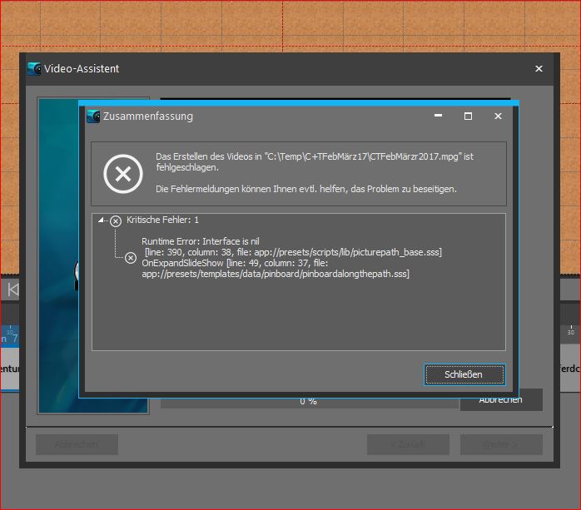
Task: Click the skip-to-start control on the timeline
Action: coord(12,290)
